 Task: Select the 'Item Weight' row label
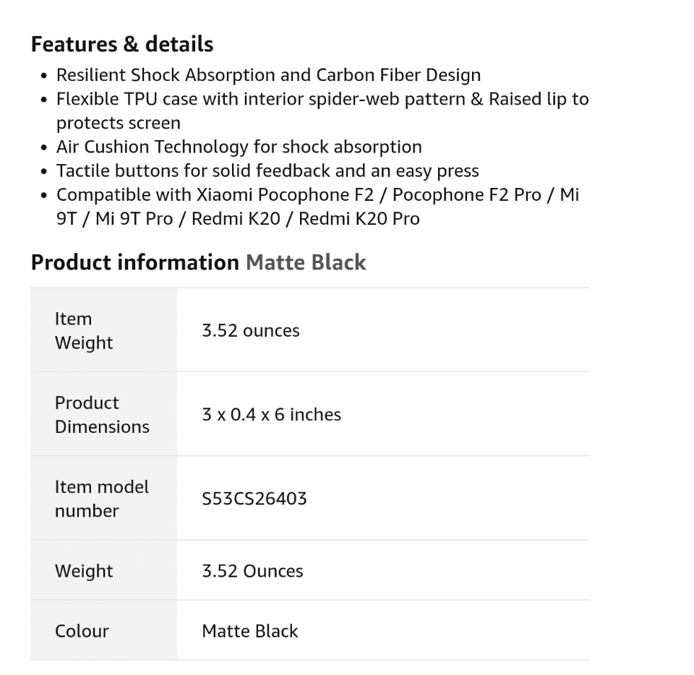[84, 331]
